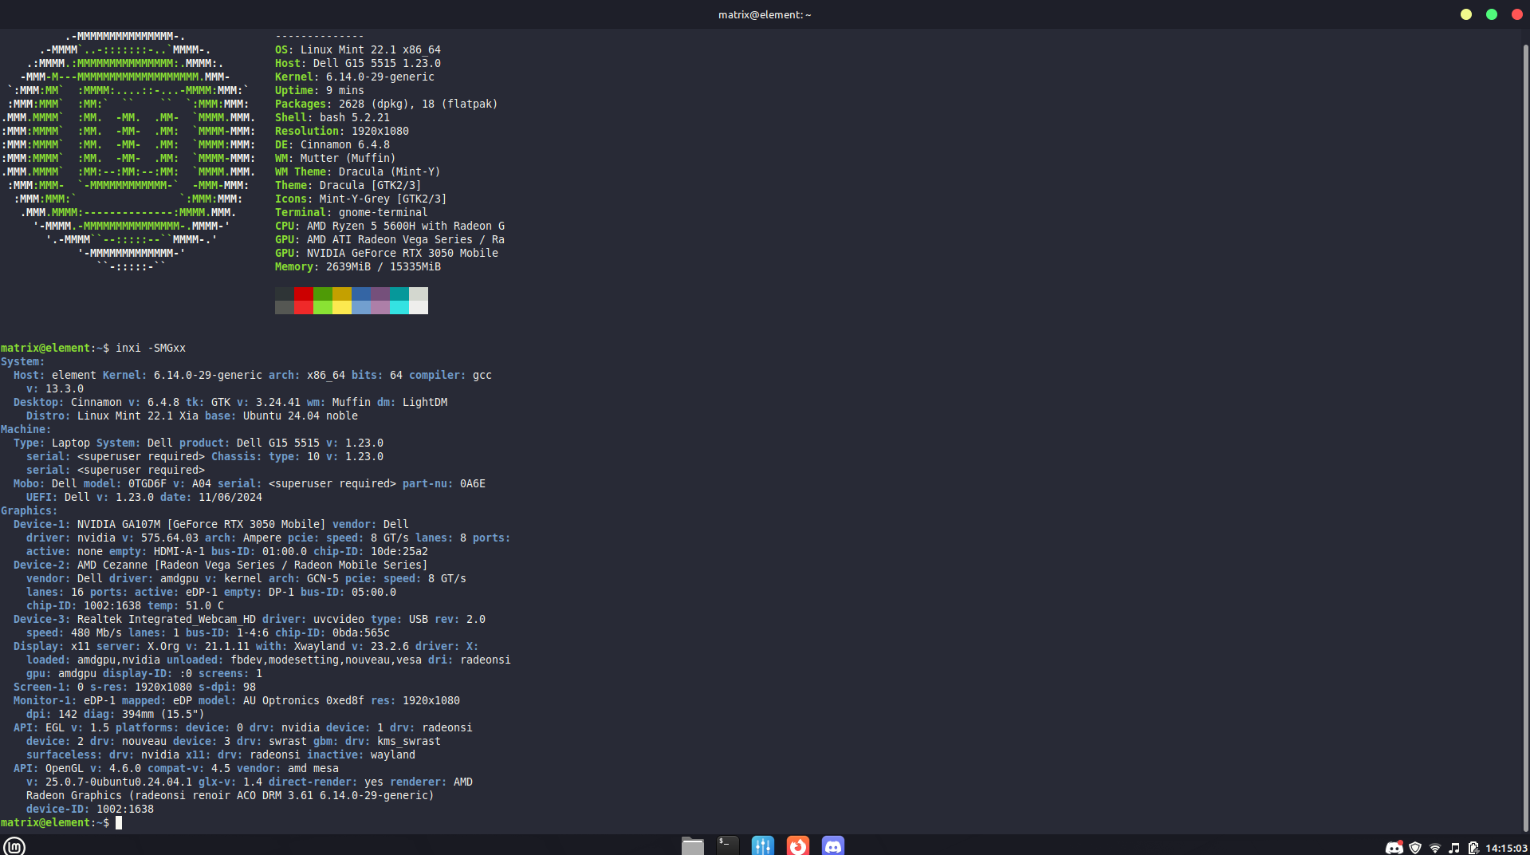Image resolution: width=1530 pixels, height=855 pixels.
Task: Click the Discord tray icon with red badge
Action: (1394, 848)
